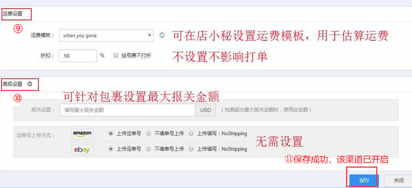Viewport: 412px width, 188px height.
Task: Click the 高级设置 section header
Action: point(13,84)
